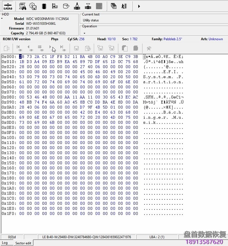Viewport: 228px width, 246px height.
Task: Click the ROM F/W version label
Action: click(x=17, y=39)
